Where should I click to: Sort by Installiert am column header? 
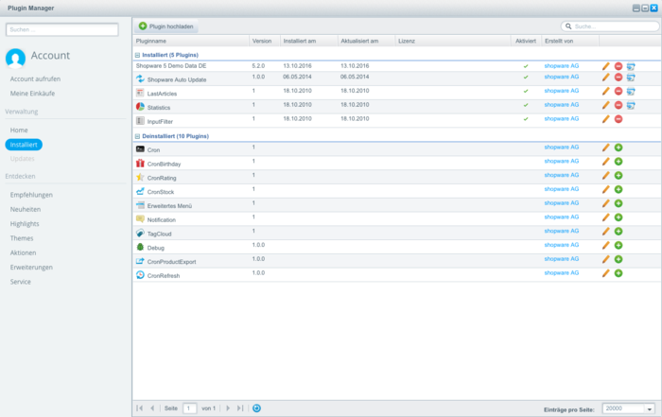pos(309,41)
